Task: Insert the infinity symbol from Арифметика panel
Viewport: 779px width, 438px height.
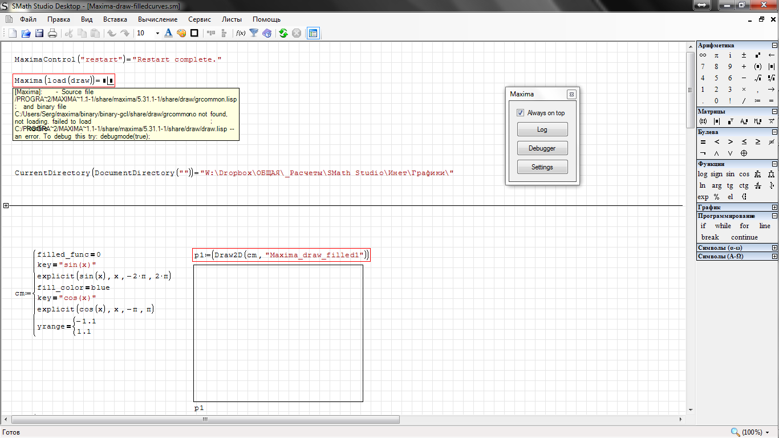Action: (x=703, y=55)
